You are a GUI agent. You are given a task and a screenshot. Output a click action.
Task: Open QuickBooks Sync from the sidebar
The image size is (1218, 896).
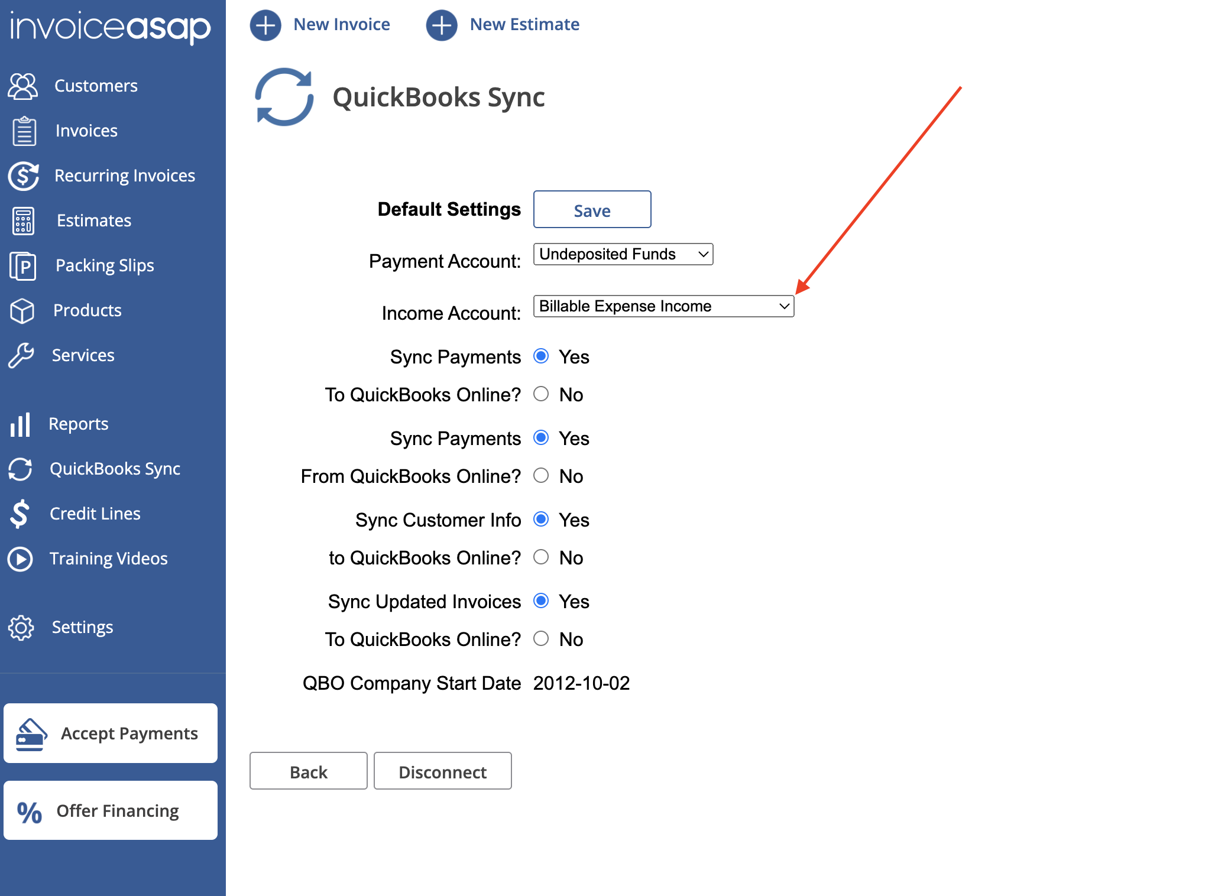coord(115,469)
